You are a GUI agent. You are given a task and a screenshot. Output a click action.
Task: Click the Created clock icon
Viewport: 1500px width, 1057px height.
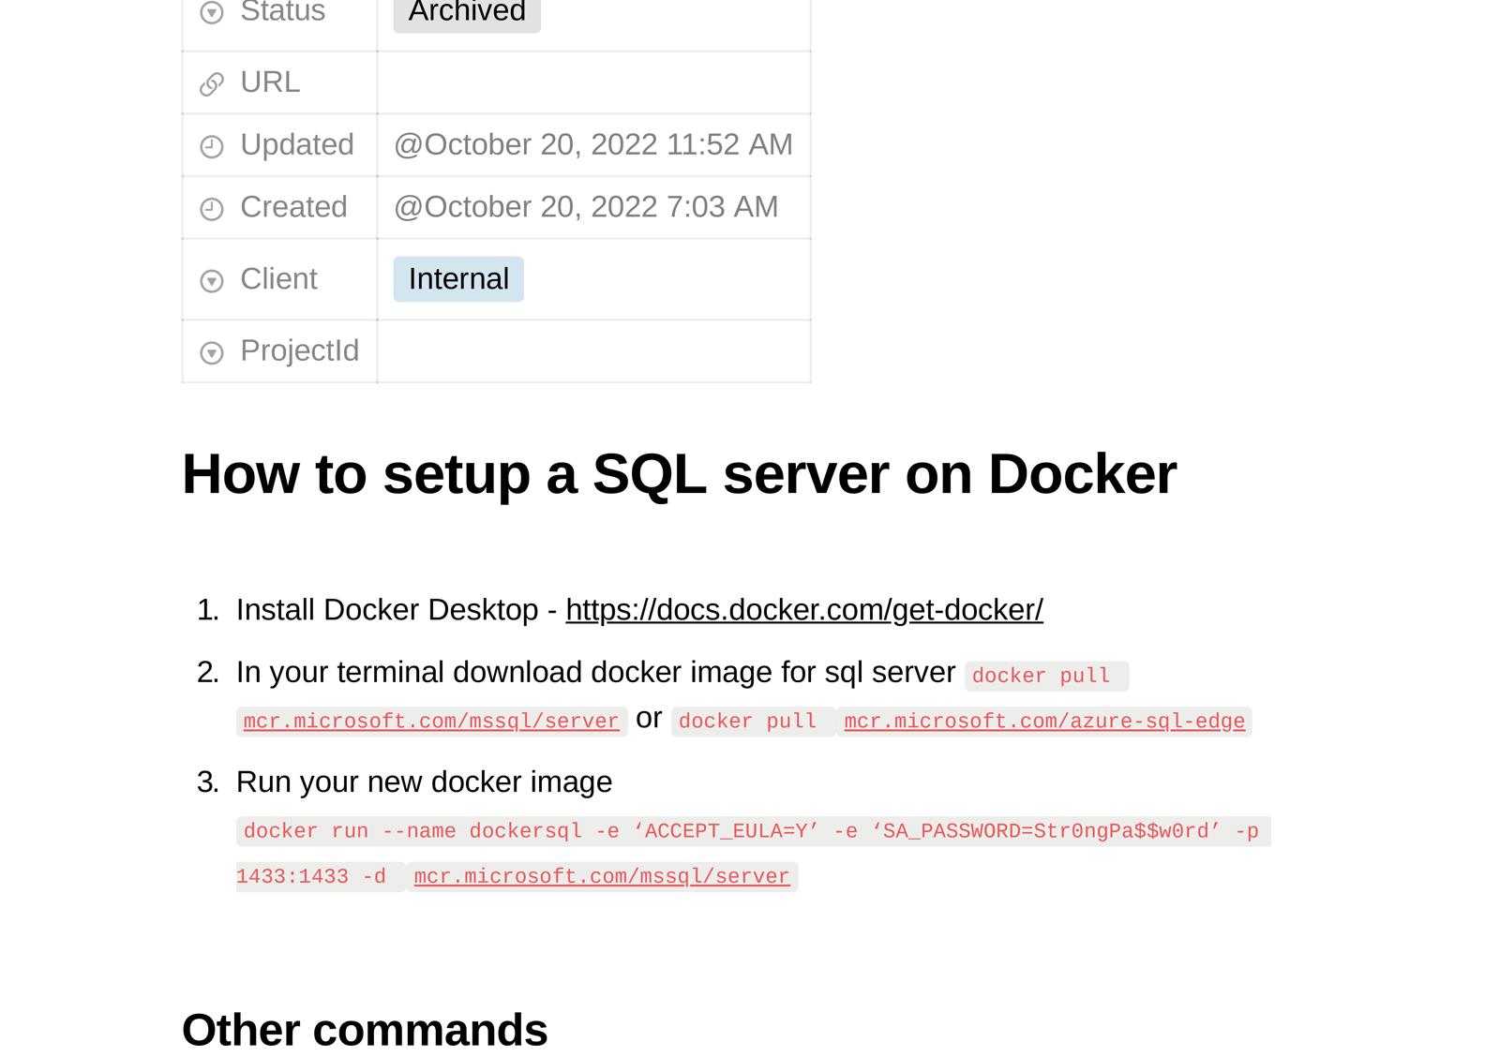[x=212, y=208]
